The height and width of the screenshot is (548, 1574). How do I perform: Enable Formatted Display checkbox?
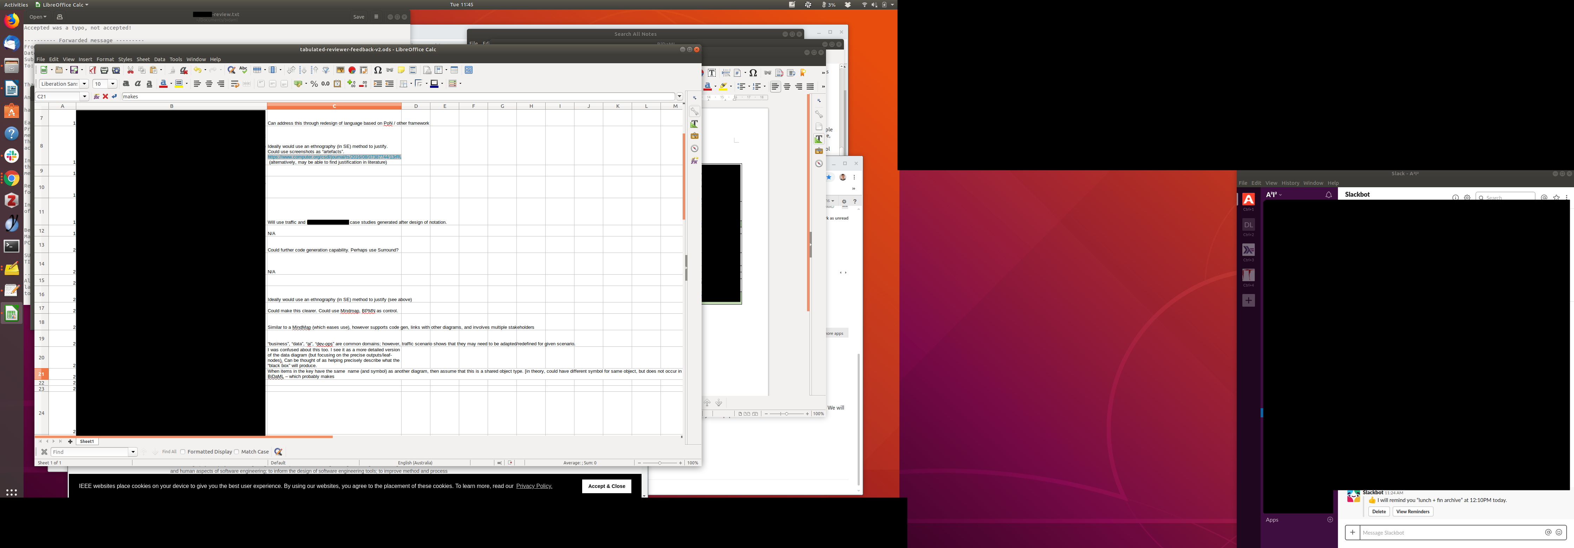pos(183,452)
